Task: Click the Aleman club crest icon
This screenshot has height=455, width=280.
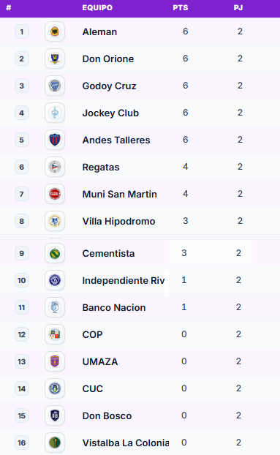Action: [x=55, y=31]
